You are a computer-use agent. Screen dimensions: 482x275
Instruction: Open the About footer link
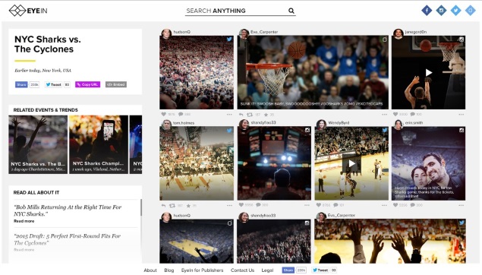coord(150,270)
